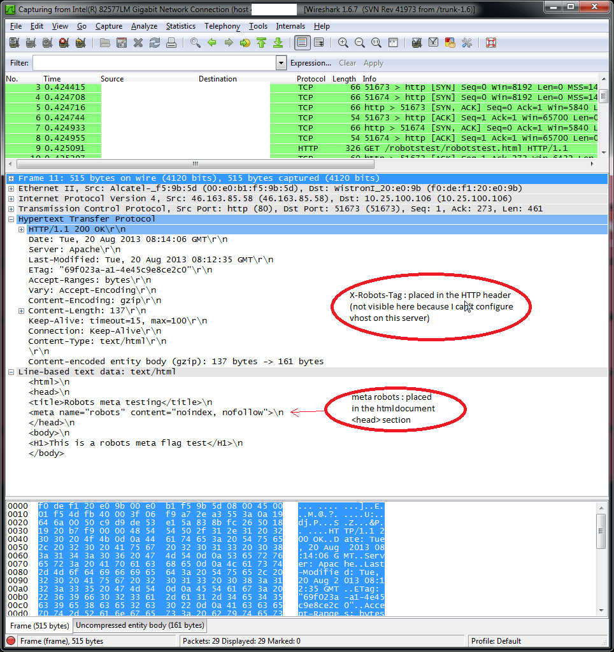Screen dimensions: 614x652
Task: Click into the Filter text field
Action: point(153,63)
